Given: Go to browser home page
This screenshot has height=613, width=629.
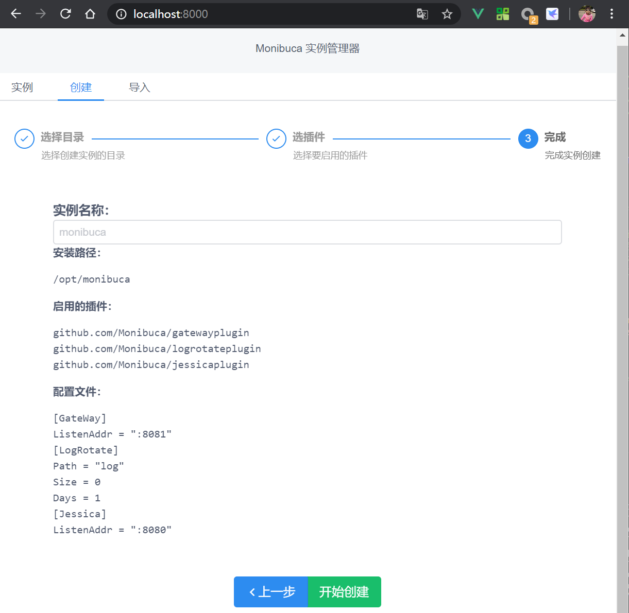Looking at the screenshot, I should pyautogui.click(x=90, y=14).
